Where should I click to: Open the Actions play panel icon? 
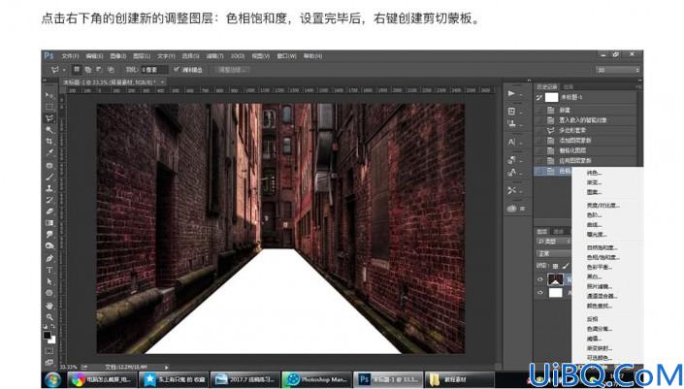click(x=511, y=93)
